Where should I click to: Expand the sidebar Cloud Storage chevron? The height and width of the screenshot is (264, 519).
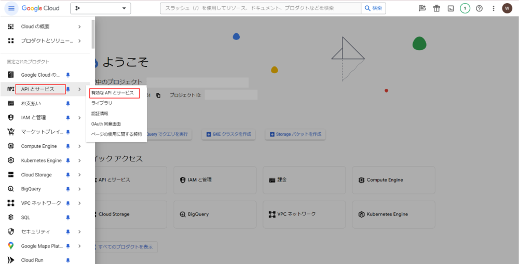click(79, 175)
